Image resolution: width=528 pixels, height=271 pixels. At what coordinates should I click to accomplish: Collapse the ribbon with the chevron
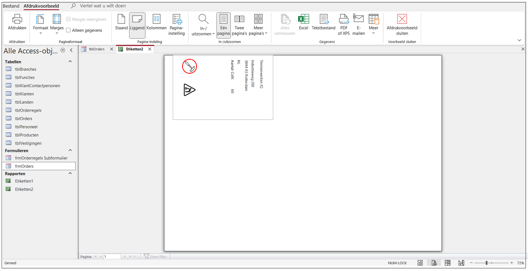pos(519,40)
